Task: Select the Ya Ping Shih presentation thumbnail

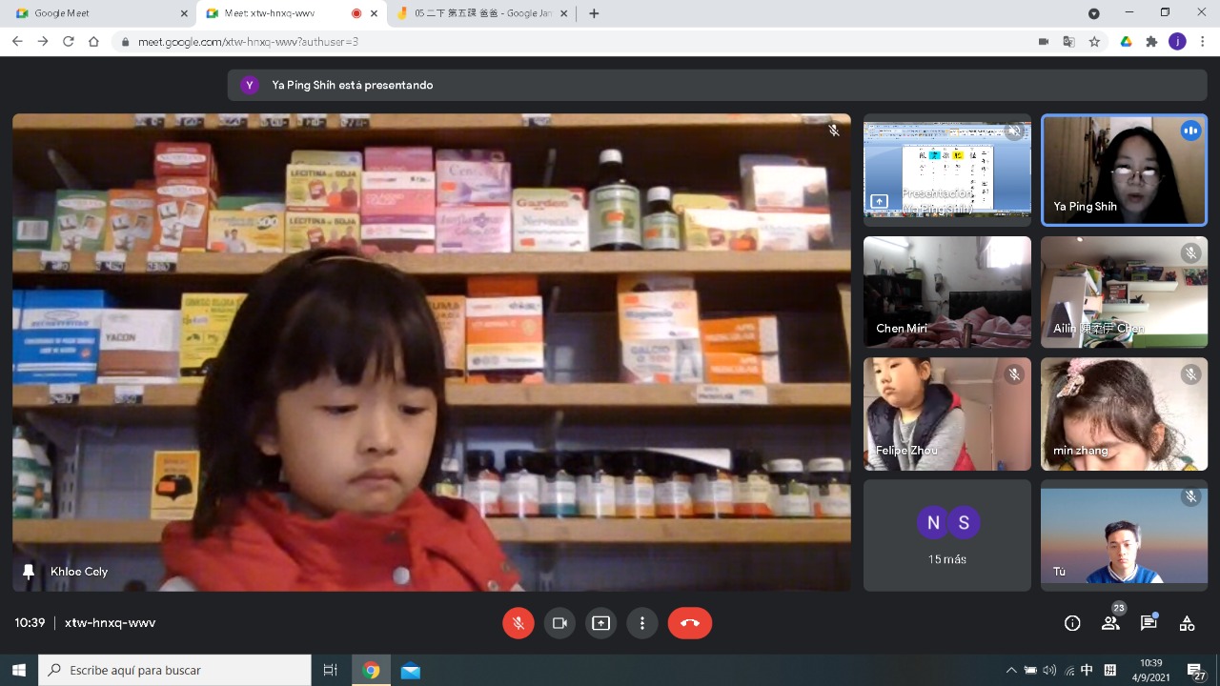Action: 946,170
